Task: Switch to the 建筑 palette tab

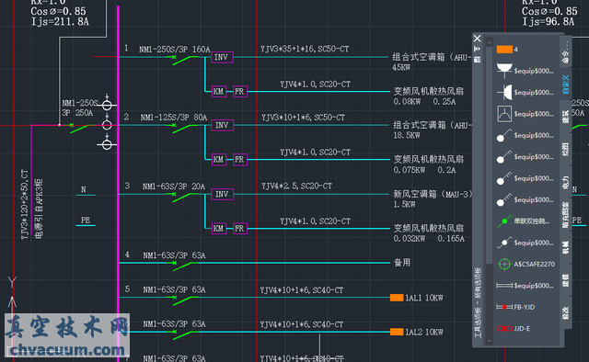Action: point(566,117)
